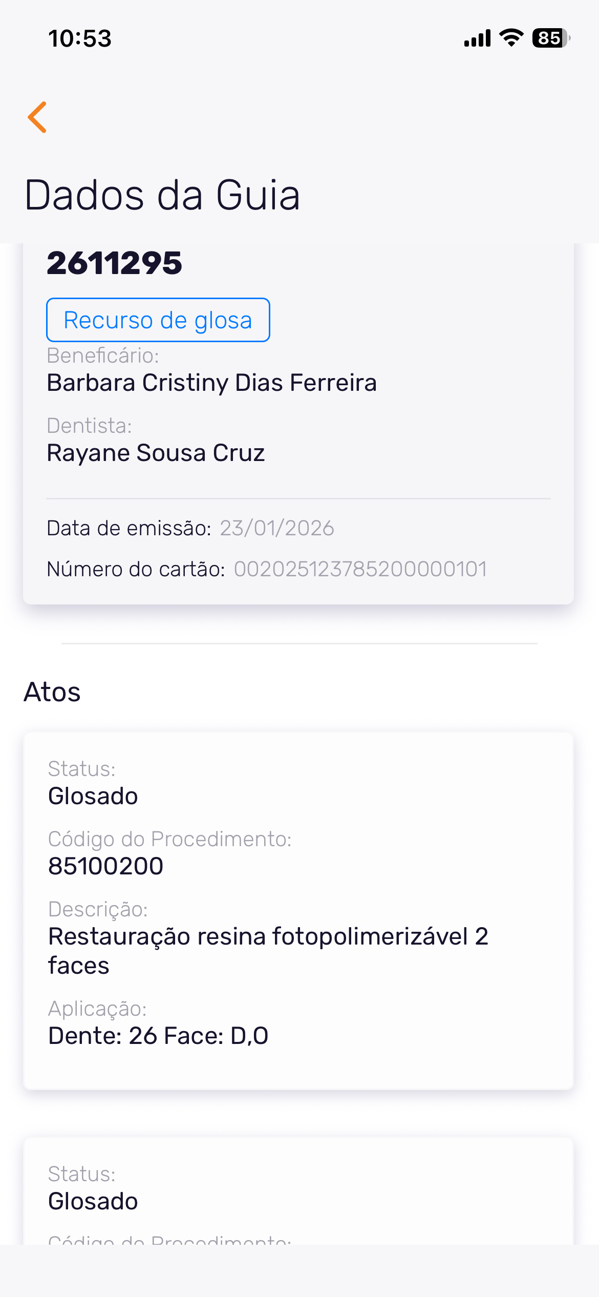The height and width of the screenshot is (1297, 599).
Task: Tap the orange back arrow
Action: click(x=37, y=117)
